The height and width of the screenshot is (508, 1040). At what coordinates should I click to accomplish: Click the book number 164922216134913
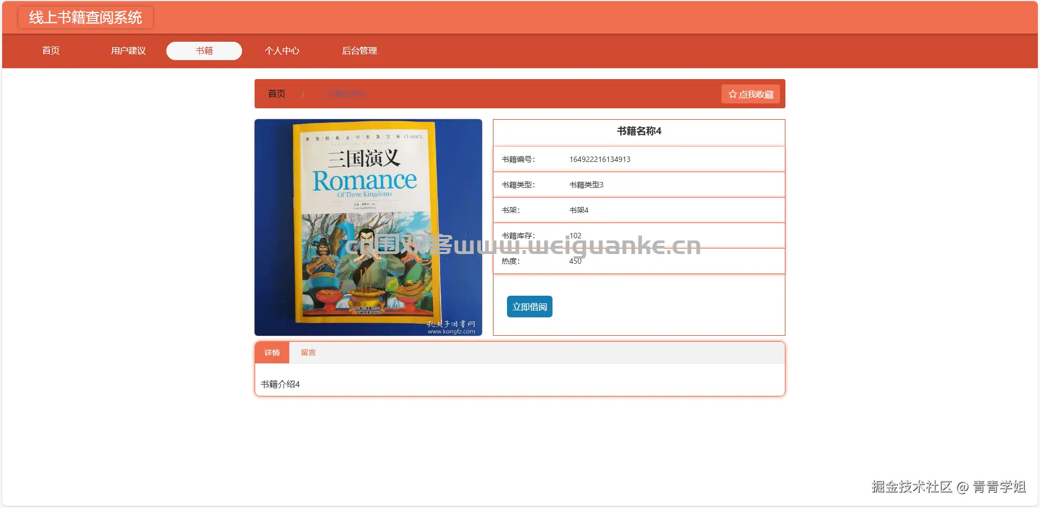pyautogui.click(x=600, y=159)
